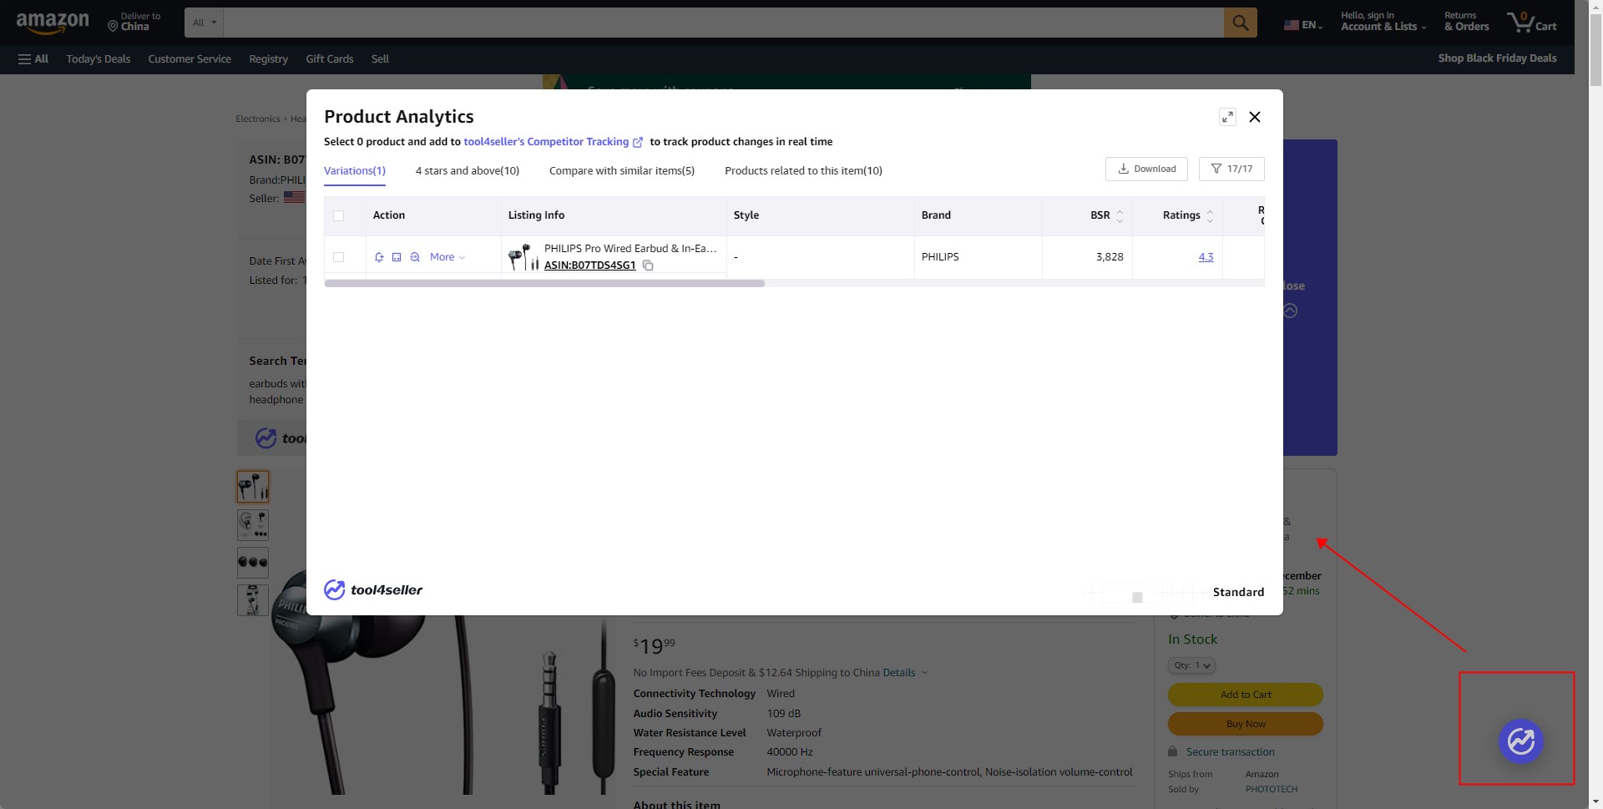This screenshot has width=1603, height=809.
Task: Tick the select-all checkbox in the table header
Action: (339, 215)
